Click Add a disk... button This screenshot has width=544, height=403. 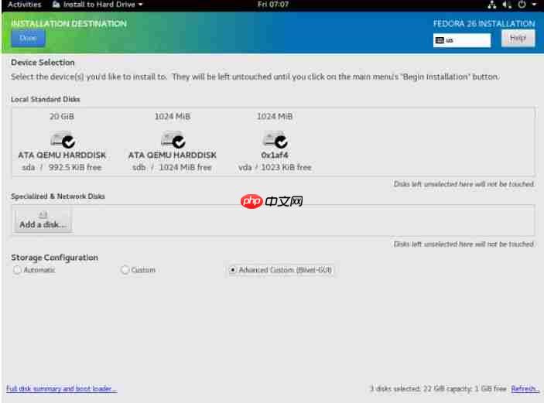[43, 220]
